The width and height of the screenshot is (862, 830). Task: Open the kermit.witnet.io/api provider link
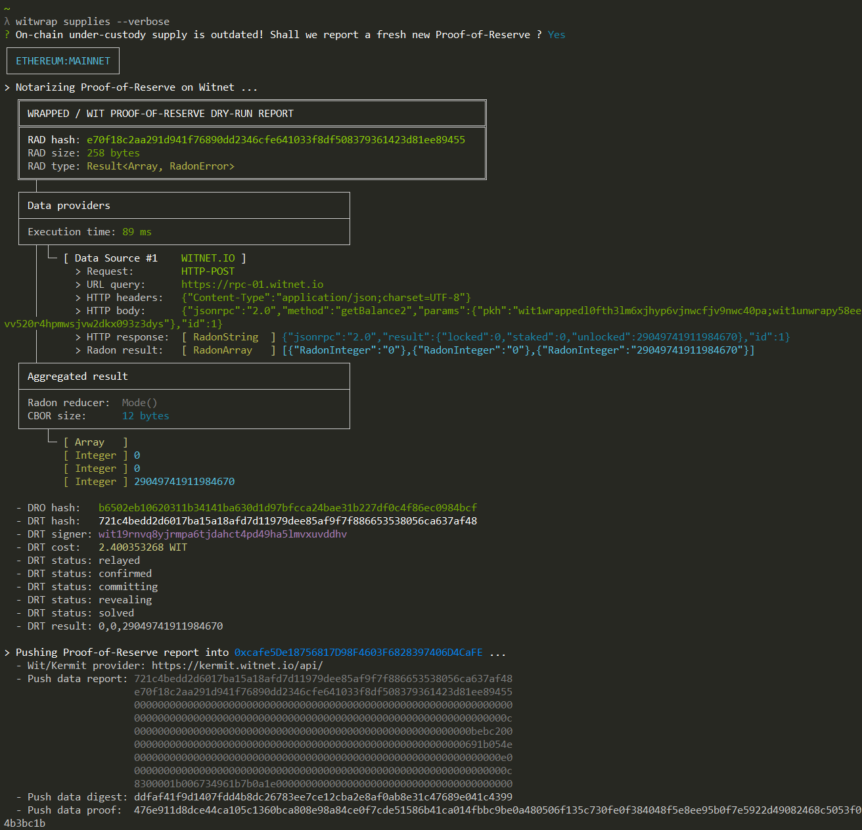(x=237, y=666)
